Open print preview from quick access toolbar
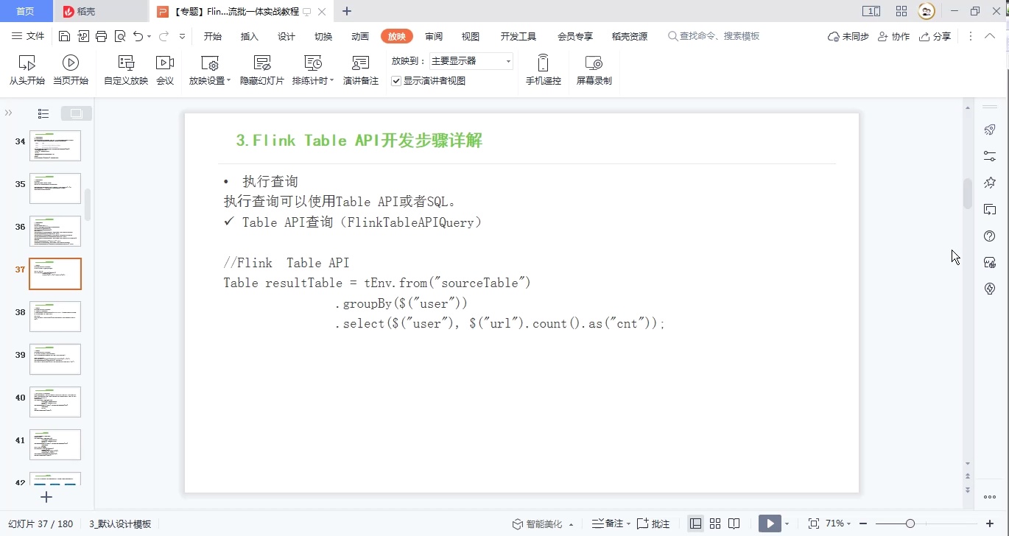 tap(119, 35)
